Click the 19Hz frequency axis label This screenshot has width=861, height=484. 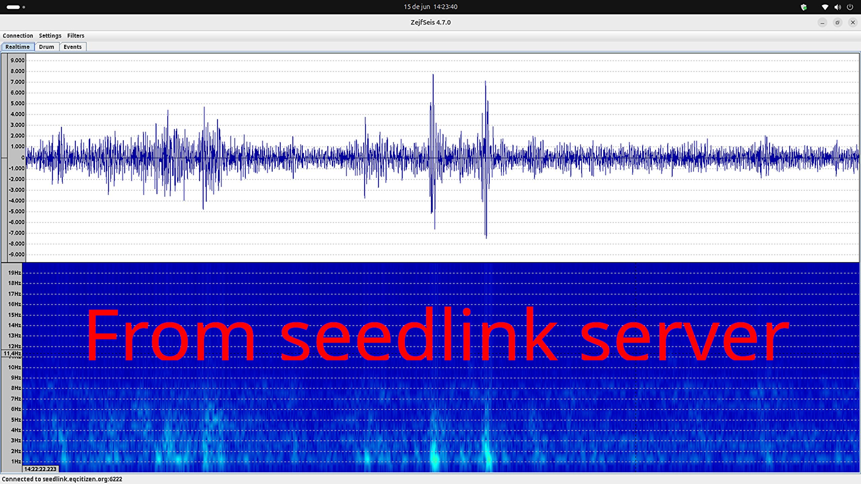(x=14, y=273)
